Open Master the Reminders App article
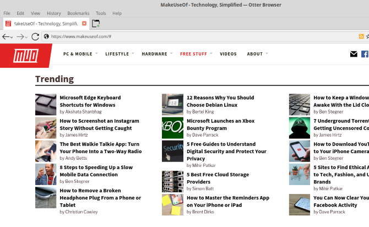 click(x=228, y=201)
